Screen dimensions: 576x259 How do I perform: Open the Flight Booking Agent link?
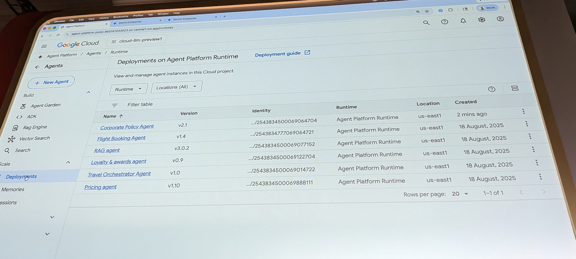coord(121,139)
